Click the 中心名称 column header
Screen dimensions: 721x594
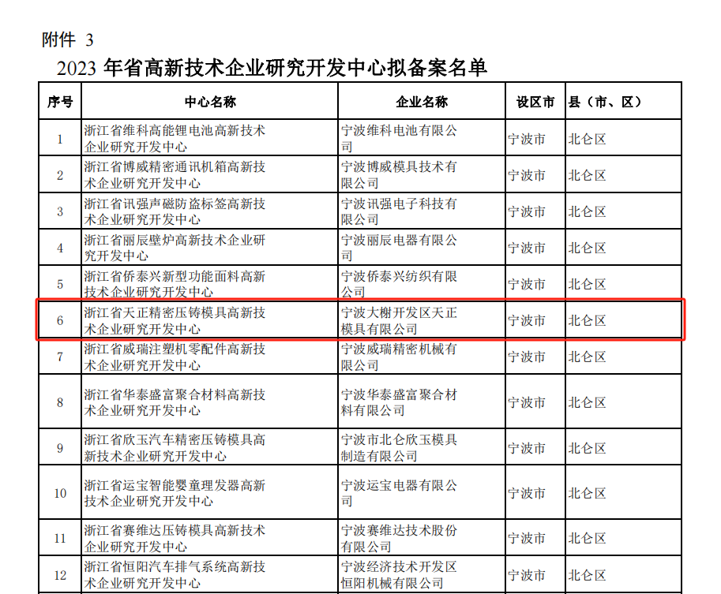tap(210, 102)
